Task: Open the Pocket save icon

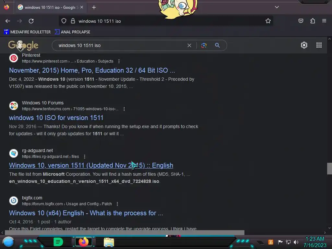Action: tap(301, 21)
